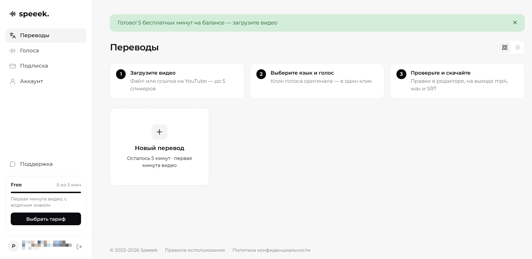The width and height of the screenshot is (532, 259).
Task: Click the plus icon for new translation
Action: 160,132
